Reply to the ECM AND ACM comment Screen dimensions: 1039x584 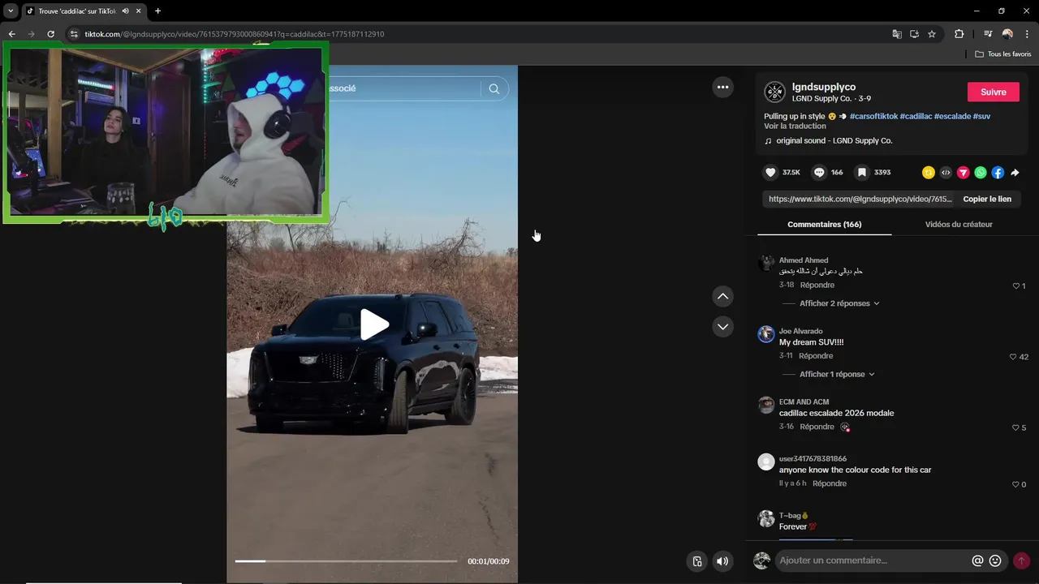[x=817, y=427]
